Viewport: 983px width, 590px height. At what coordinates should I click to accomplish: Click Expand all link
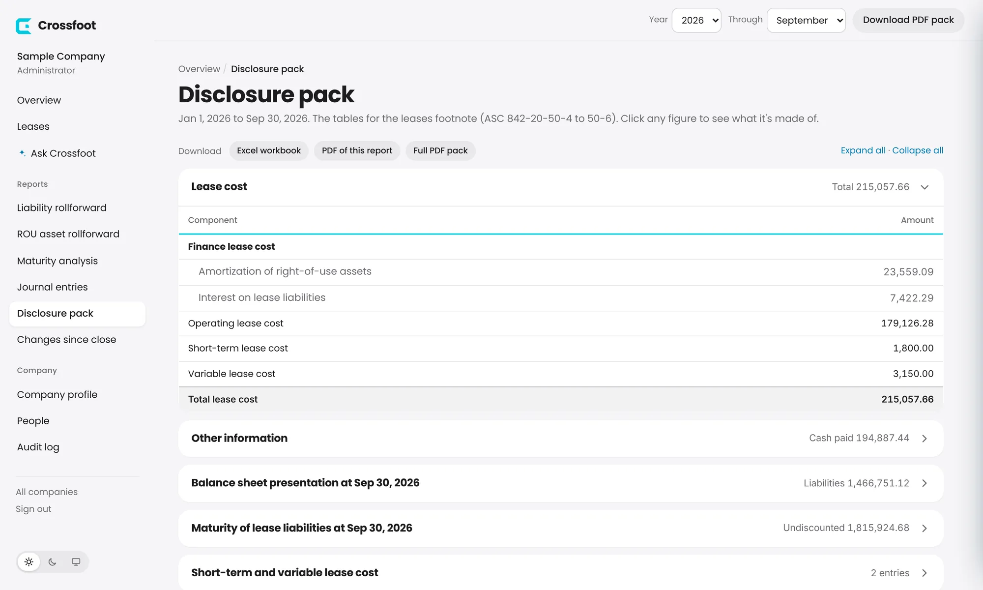(863, 150)
